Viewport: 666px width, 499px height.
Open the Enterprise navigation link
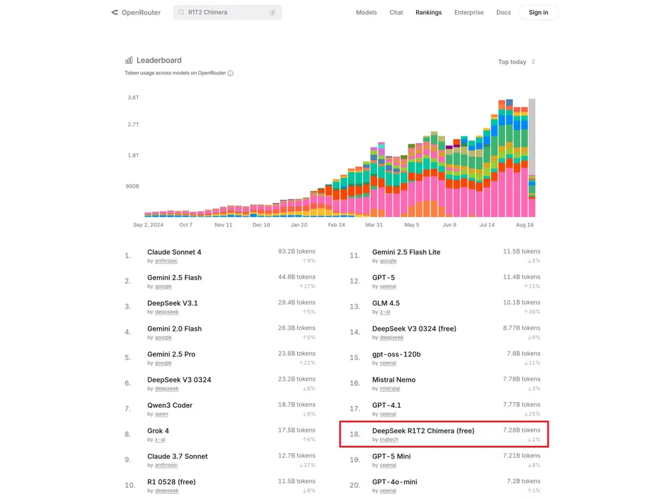coord(469,13)
